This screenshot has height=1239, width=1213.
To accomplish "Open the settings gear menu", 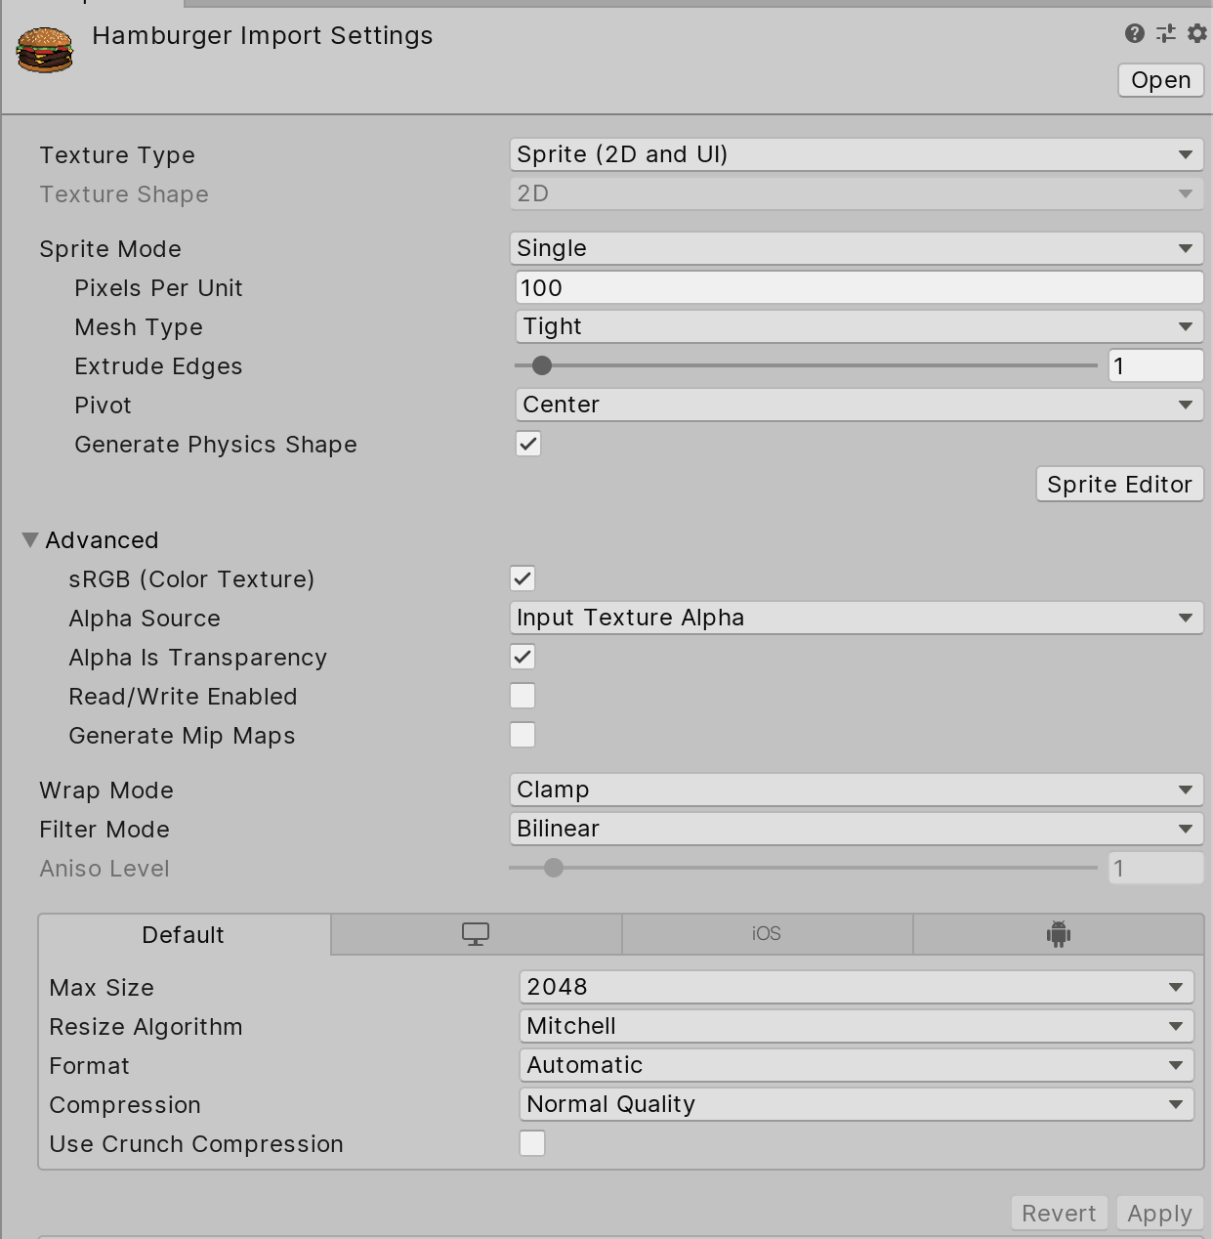I will coord(1196,34).
